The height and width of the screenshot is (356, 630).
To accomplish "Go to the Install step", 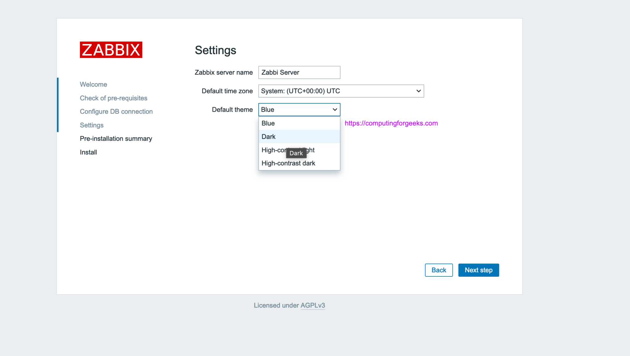I will 88,152.
